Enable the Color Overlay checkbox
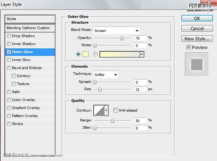The height and width of the screenshot is (161, 217). (x=9, y=100)
